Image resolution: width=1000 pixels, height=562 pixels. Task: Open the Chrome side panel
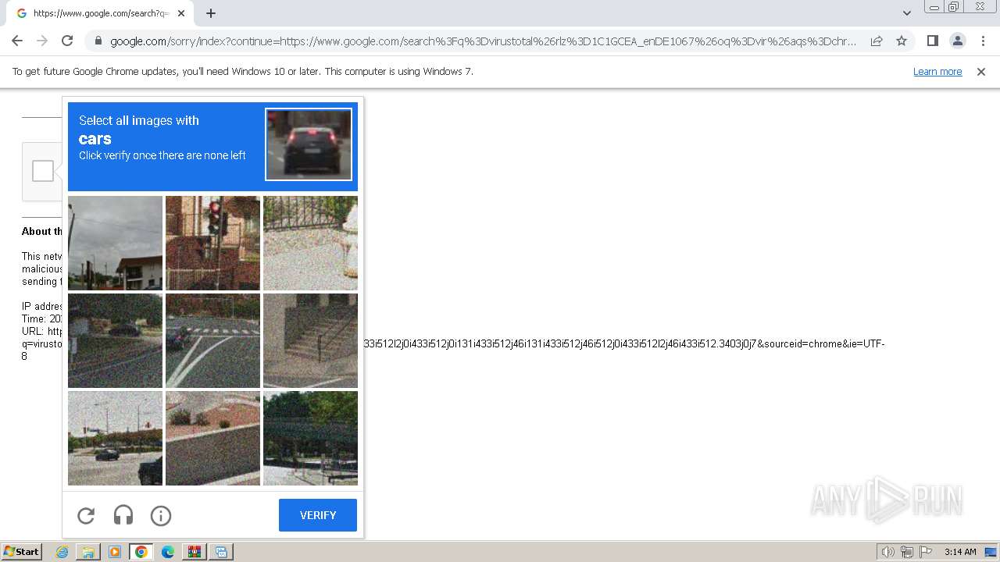(x=932, y=41)
